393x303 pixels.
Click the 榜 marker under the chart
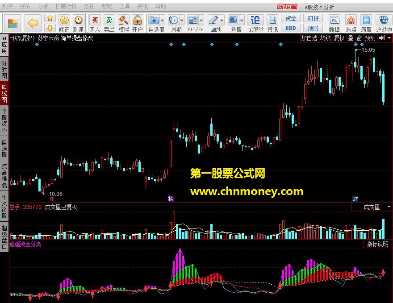[171, 199]
